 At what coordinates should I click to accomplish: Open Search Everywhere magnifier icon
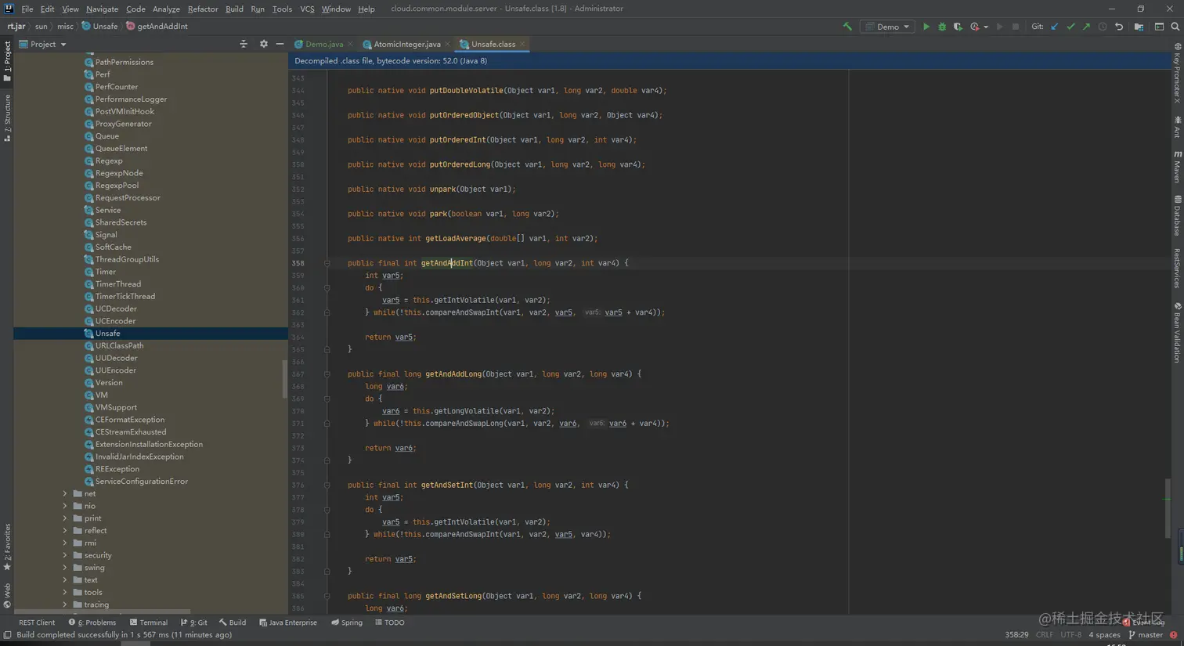(1175, 27)
